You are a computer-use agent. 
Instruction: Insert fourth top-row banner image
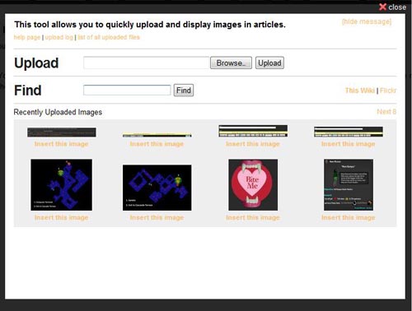coord(349,144)
